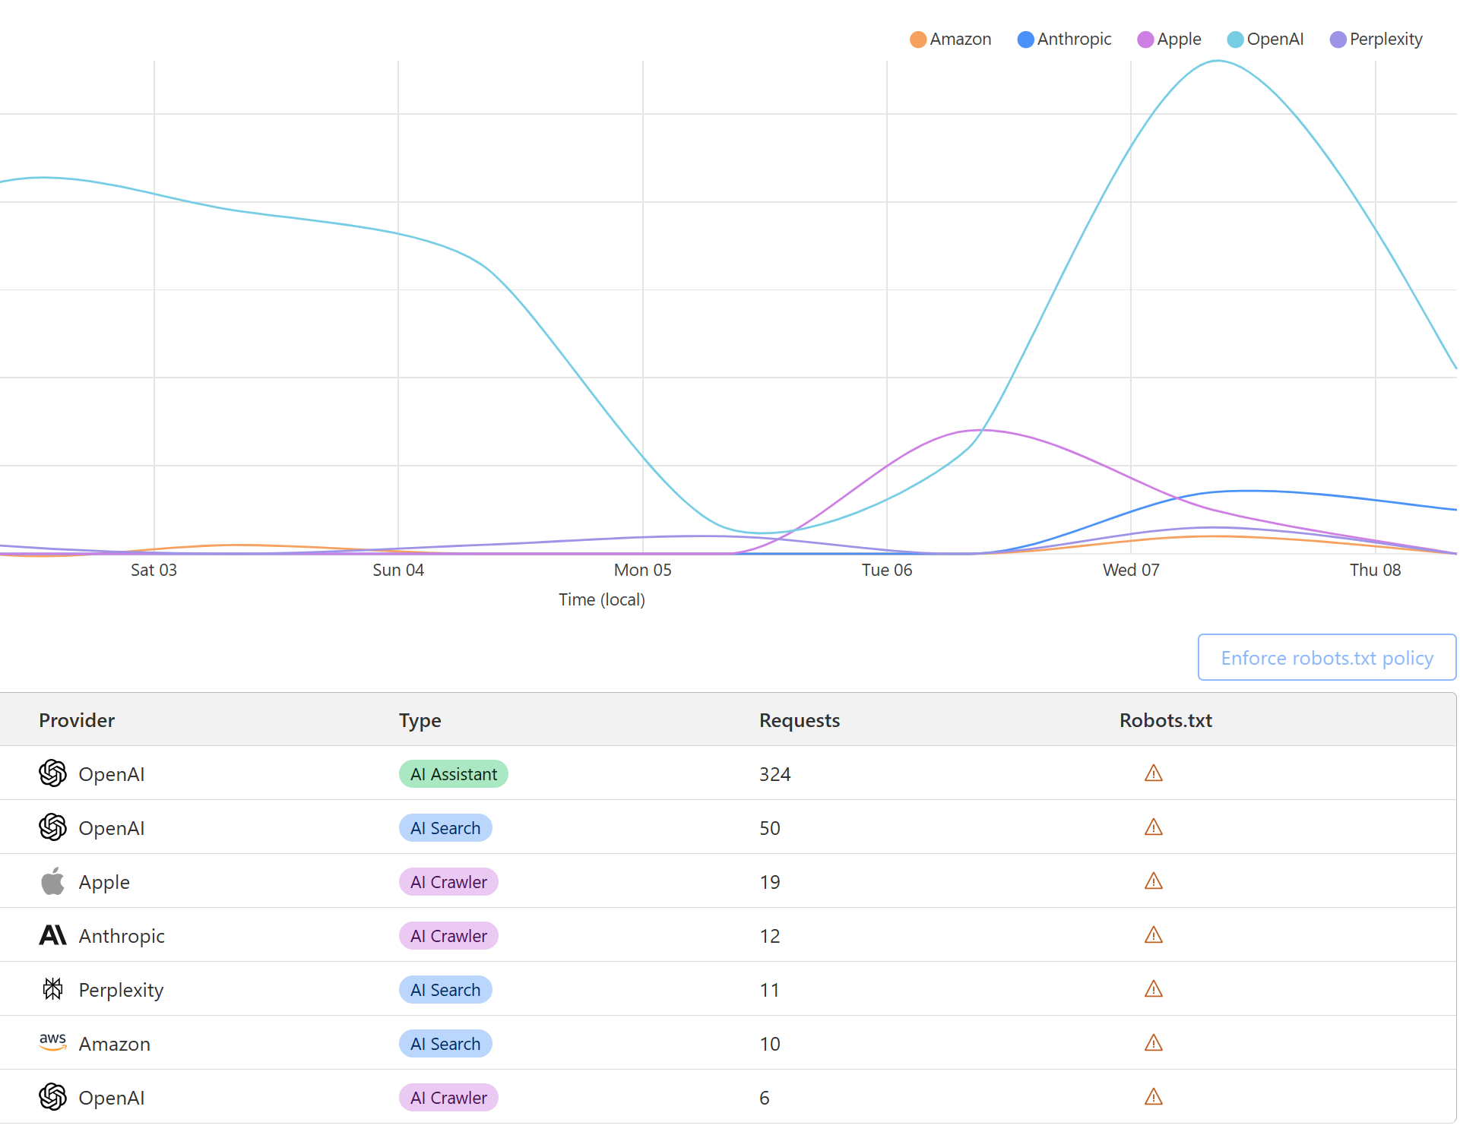This screenshot has width=1460, height=1135.
Task: Click the OpenAI logo in the 6-requests row
Action: click(x=52, y=1097)
